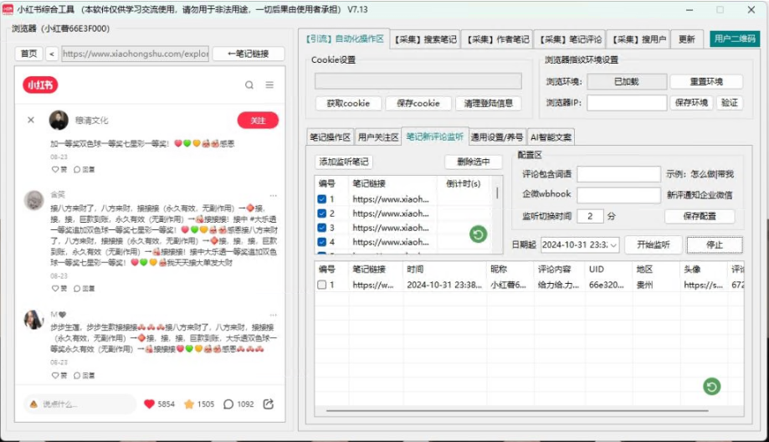Click green refresh icon in results table
Viewport: 769px width, 442px height.
tap(711, 387)
